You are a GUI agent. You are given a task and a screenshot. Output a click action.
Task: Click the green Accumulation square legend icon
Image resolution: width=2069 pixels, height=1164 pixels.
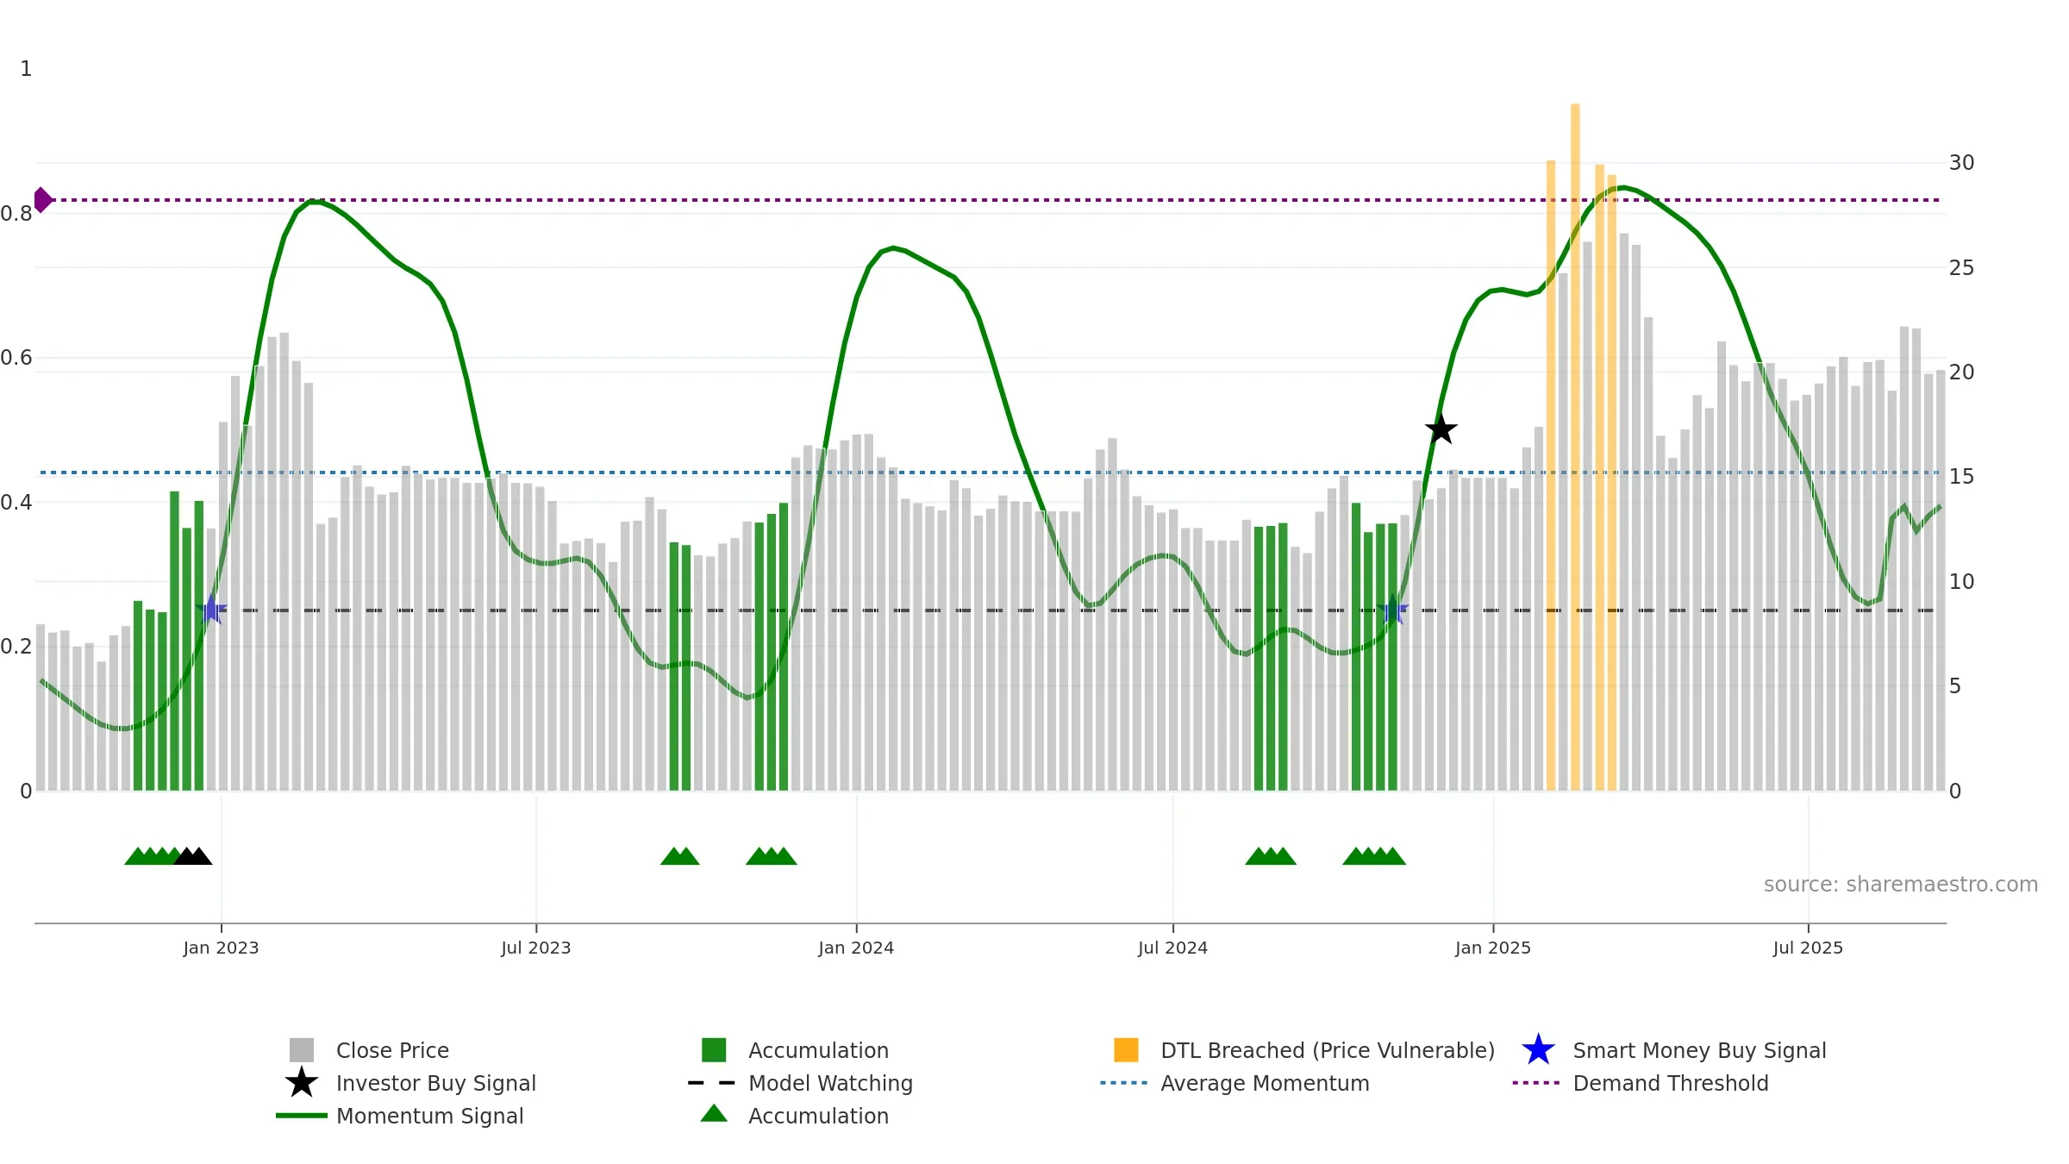[714, 1050]
